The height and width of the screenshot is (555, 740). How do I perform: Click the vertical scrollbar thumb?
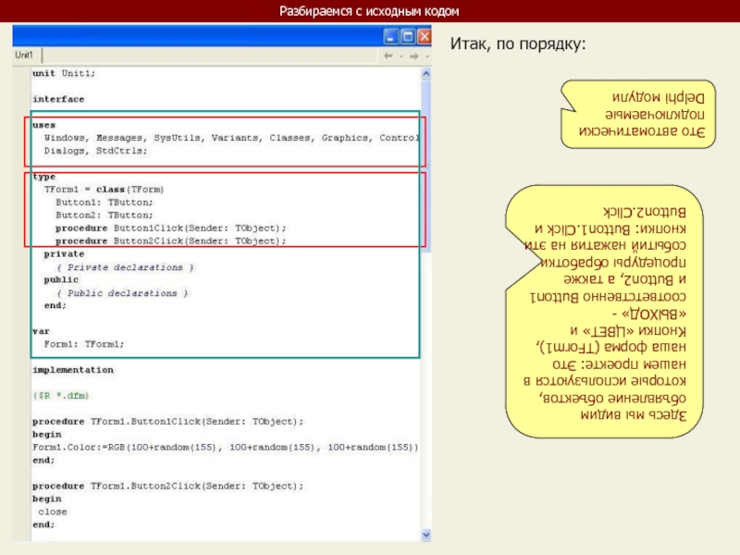pyautogui.click(x=425, y=166)
